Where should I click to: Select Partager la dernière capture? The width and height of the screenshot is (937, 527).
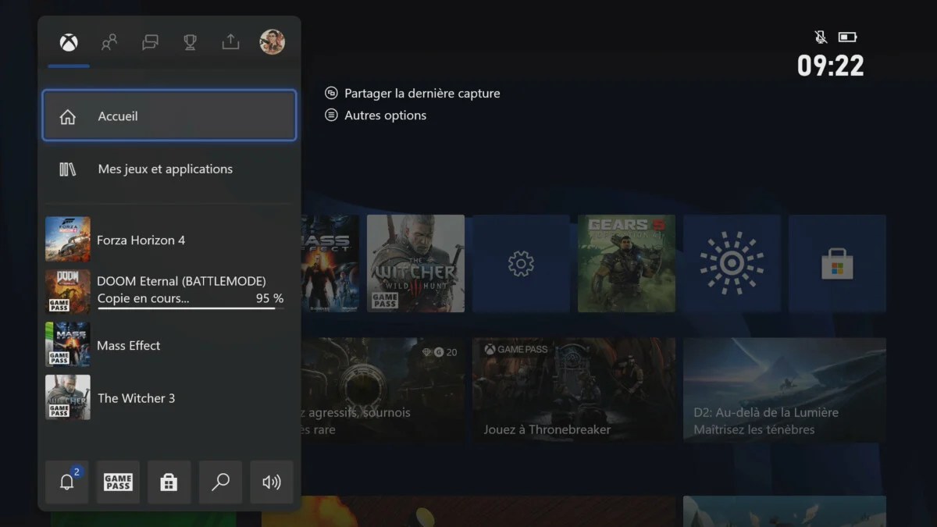click(x=422, y=93)
